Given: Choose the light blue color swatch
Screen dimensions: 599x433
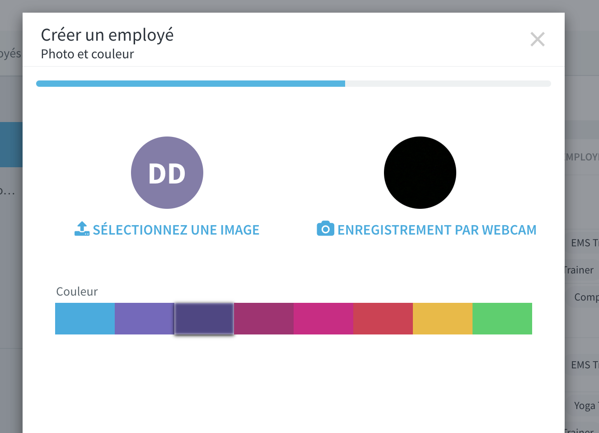Looking at the screenshot, I should coord(85,319).
